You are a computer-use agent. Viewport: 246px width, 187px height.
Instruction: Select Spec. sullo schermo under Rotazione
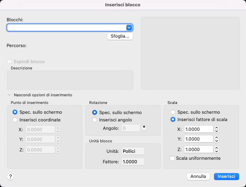click(95, 113)
